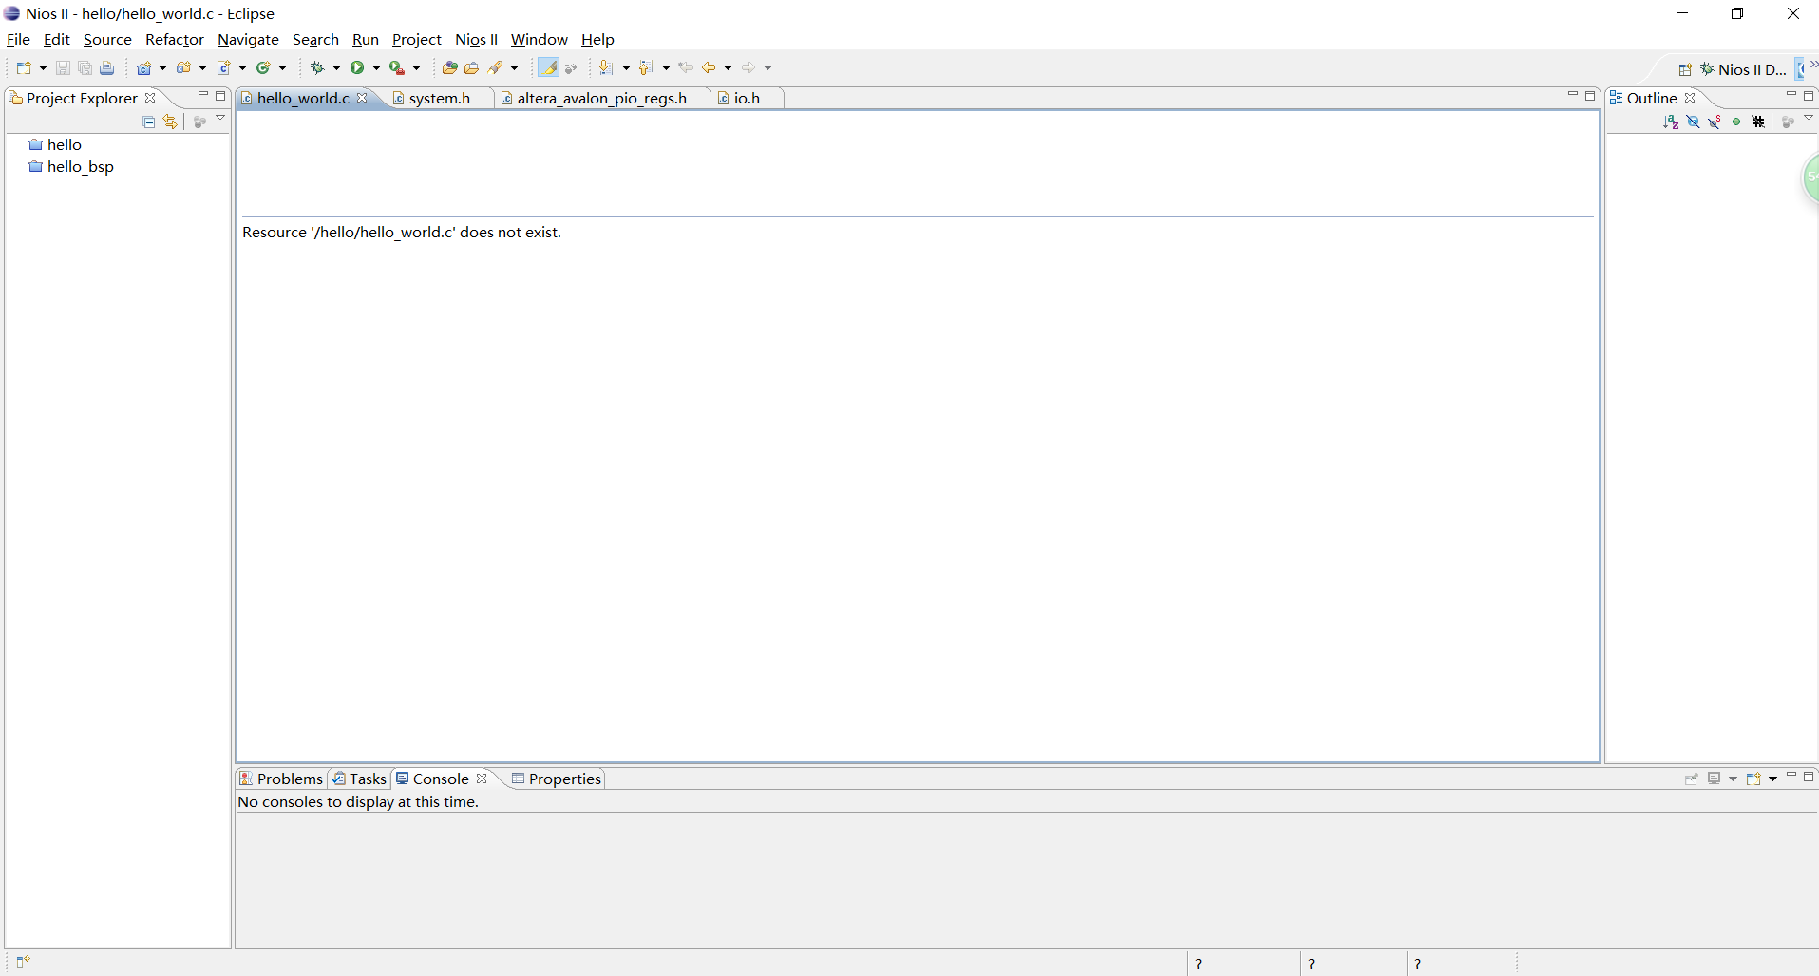This screenshot has height=976, width=1819.
Task: Click the Save icon in the toolbar
Action: coord(63,67)
